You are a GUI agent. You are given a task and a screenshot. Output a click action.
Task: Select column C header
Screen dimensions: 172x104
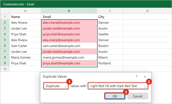tap(110, 11)
